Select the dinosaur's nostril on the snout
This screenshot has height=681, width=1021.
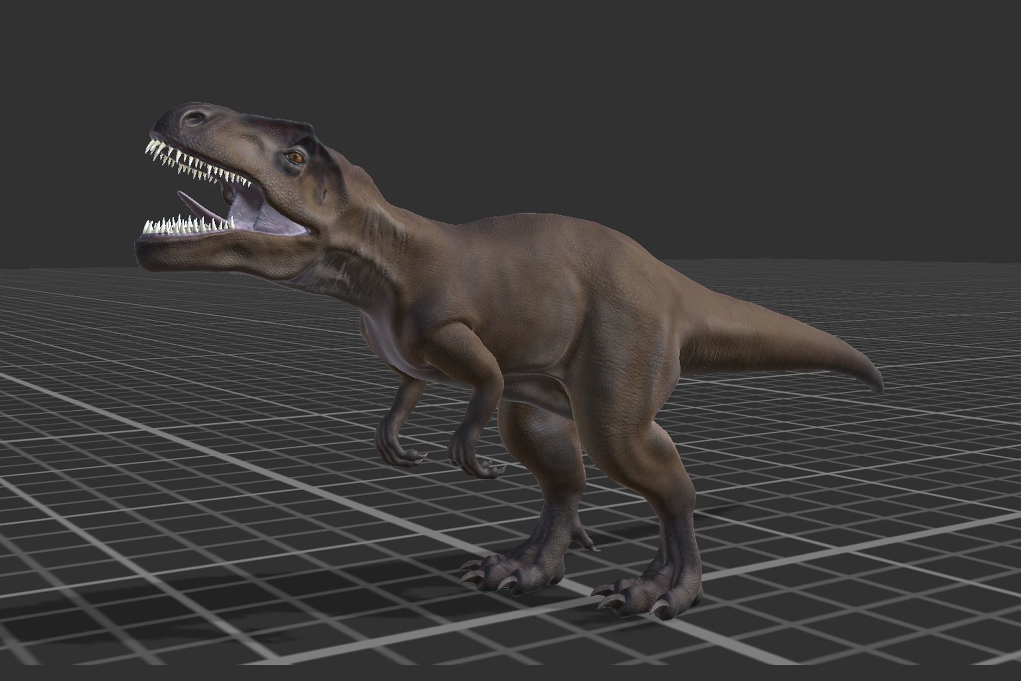click(x=195, y=118)
